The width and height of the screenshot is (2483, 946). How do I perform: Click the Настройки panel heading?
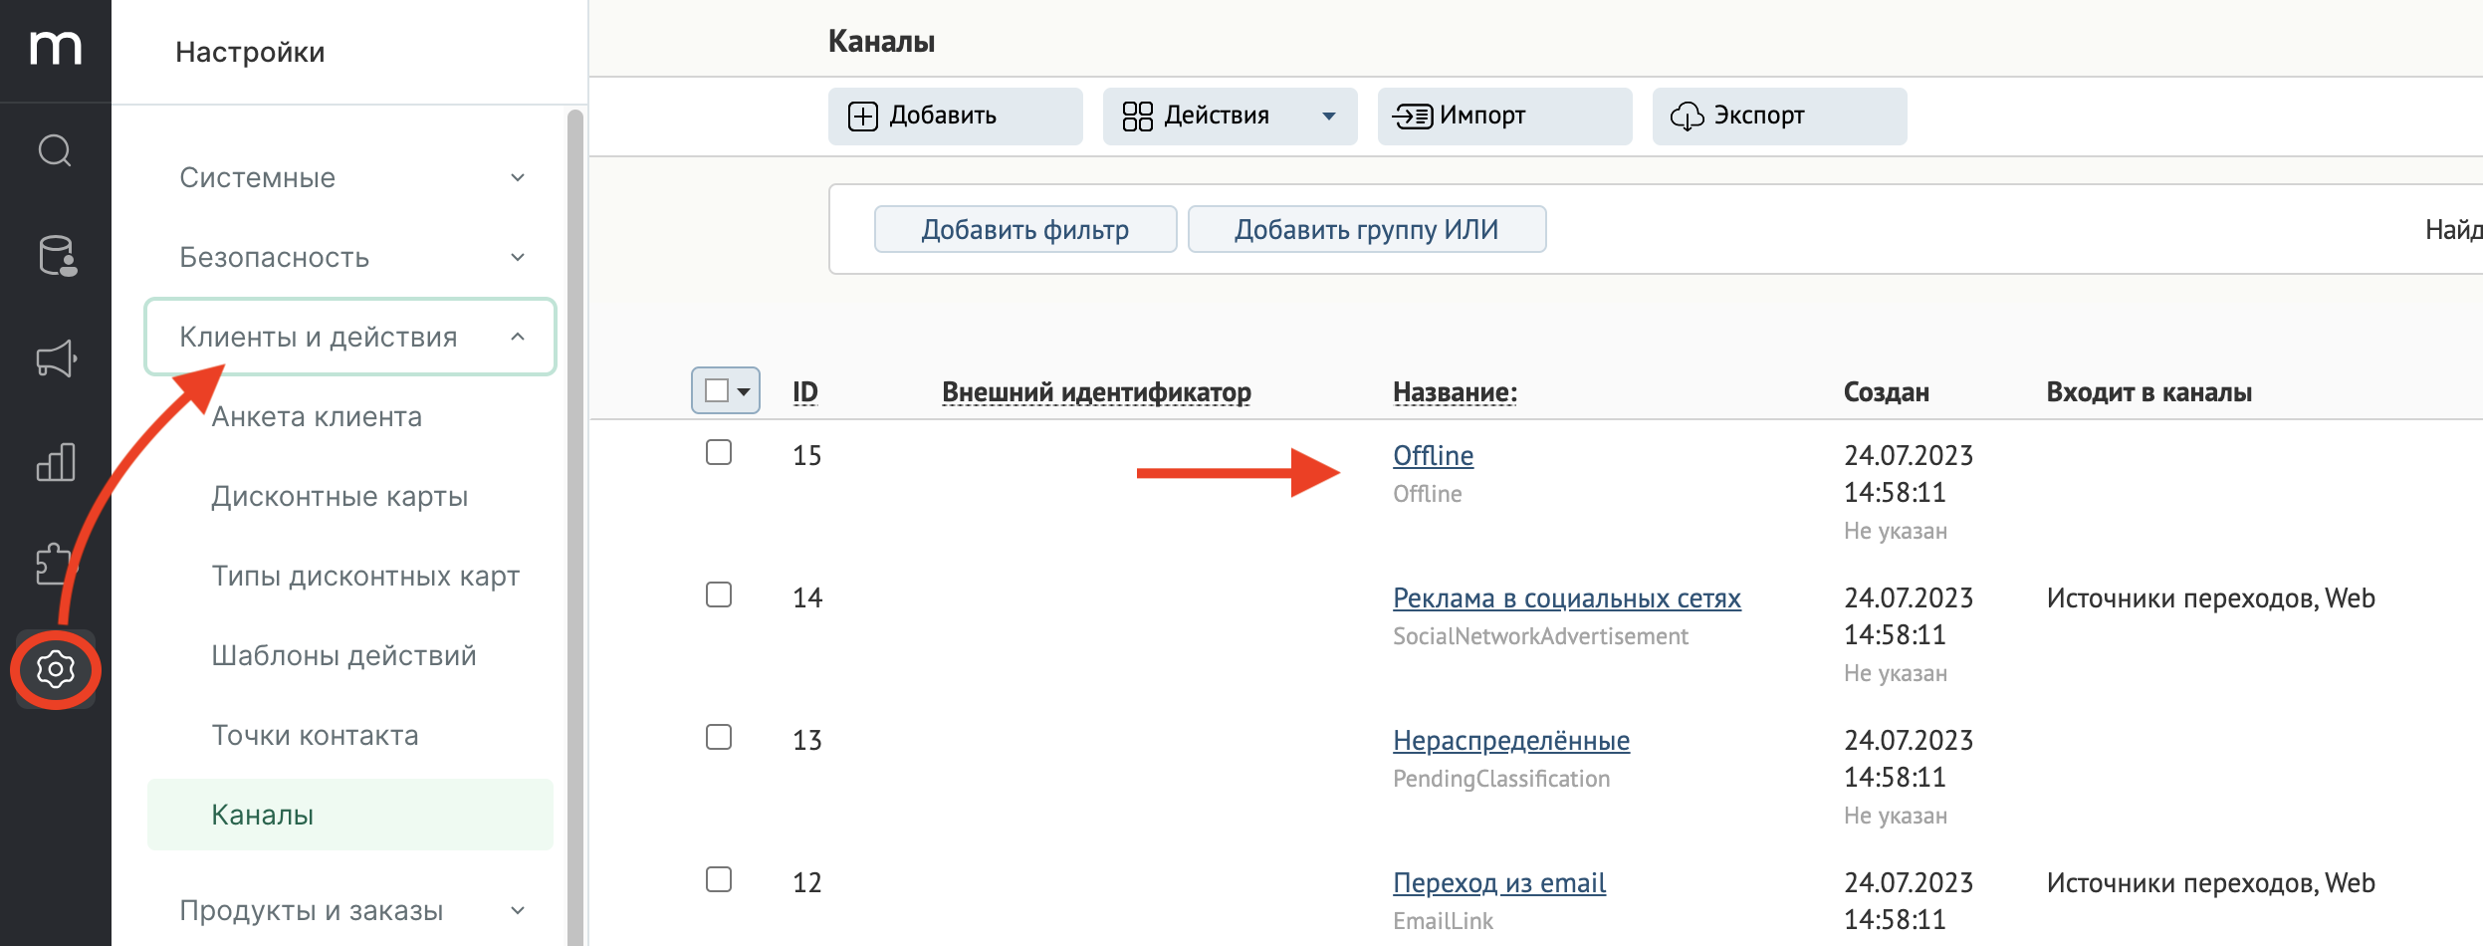coord(250,52)
